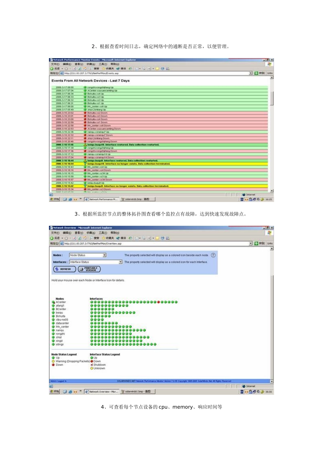This screenshot has height=457, width=323.
Task: Click the 2006-3-16 17:45 'Interface restored' event row
Action: pyautogui.click(x=159, y=145)
